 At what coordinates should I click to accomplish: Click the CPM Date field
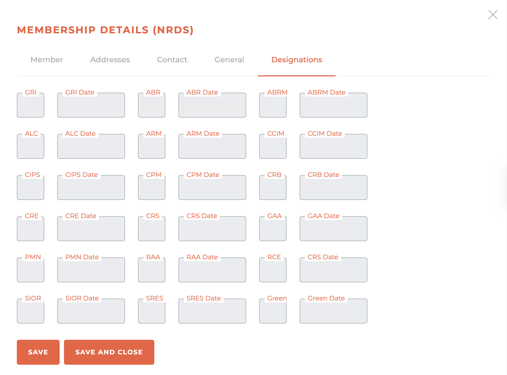(212, 187)
